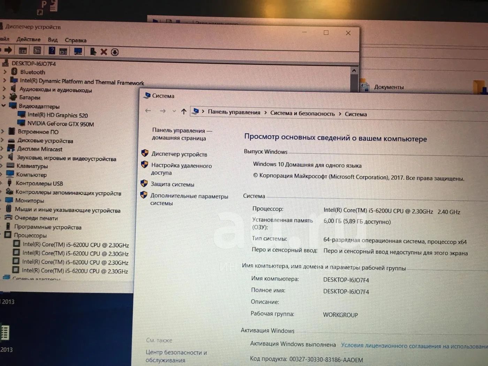The width and height of the screenshot is (488, 366).
Task: Expand Intel Dynamic Platform and Thermal Framework
Action: [5, 80]
